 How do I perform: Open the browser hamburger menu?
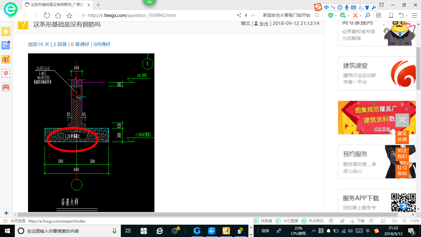point(414,15)
